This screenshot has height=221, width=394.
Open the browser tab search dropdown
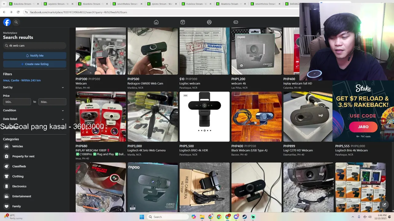(4, 4)
